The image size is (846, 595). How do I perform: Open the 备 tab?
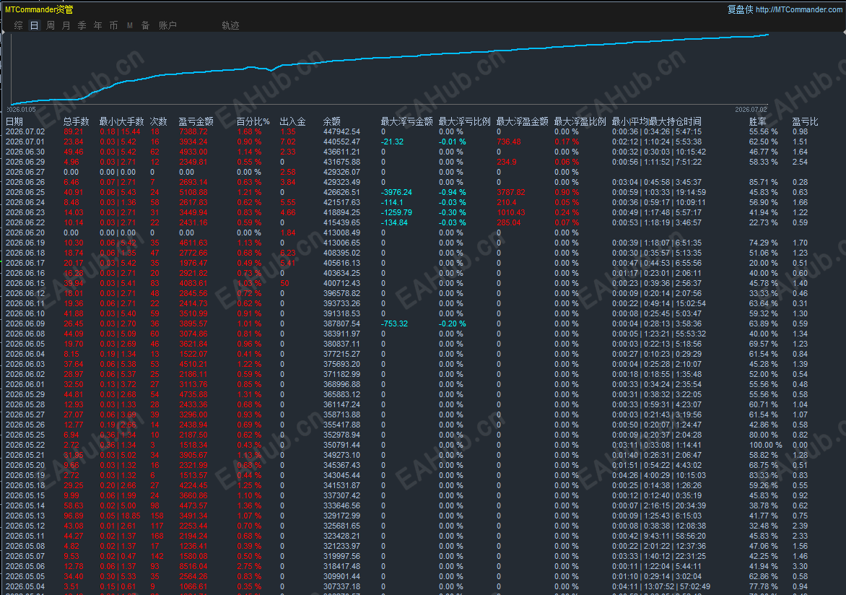click(145, 25)
